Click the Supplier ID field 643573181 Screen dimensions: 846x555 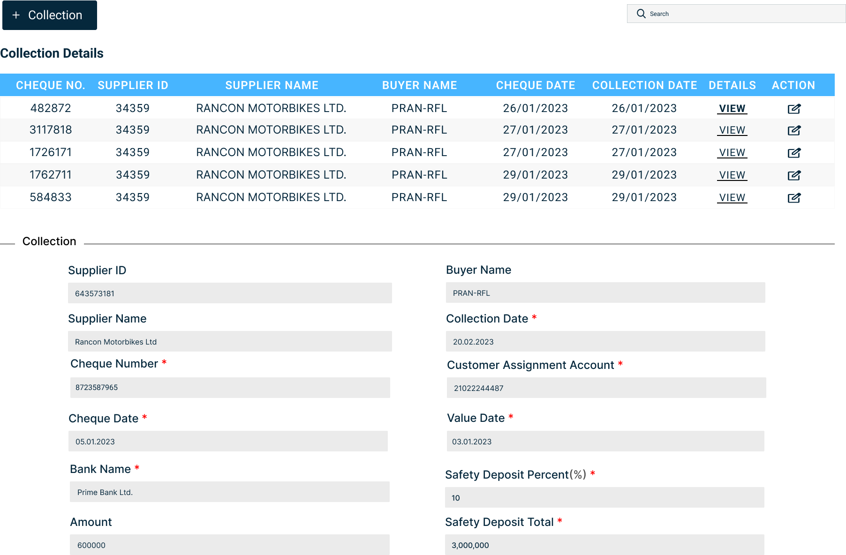click(230, 293)
